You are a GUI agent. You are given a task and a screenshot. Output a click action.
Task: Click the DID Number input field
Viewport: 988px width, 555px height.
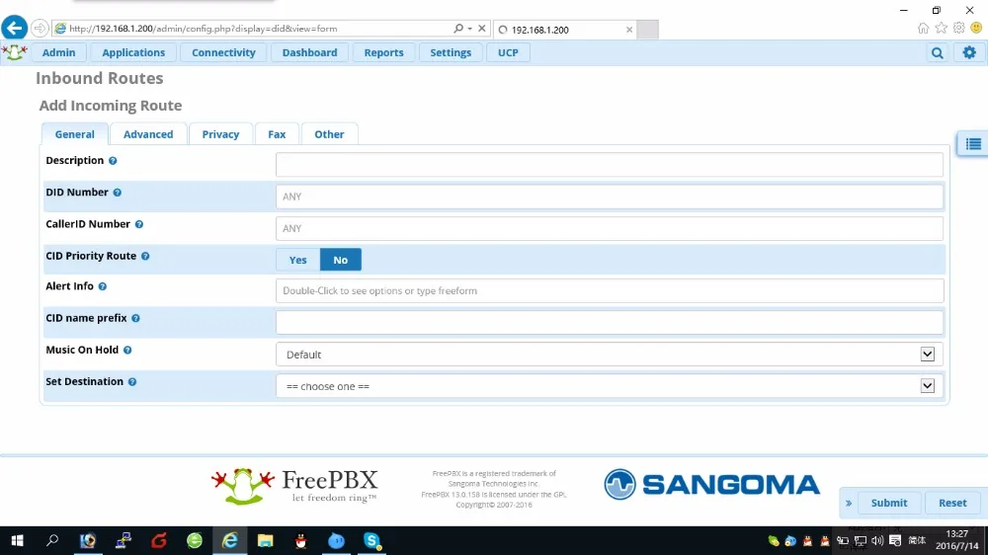tap(610, 197)
